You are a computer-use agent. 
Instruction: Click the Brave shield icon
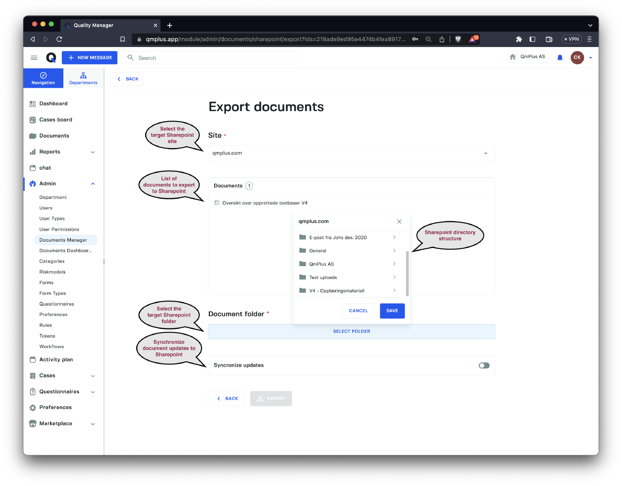pyautogui.click(x=458, y=39)
